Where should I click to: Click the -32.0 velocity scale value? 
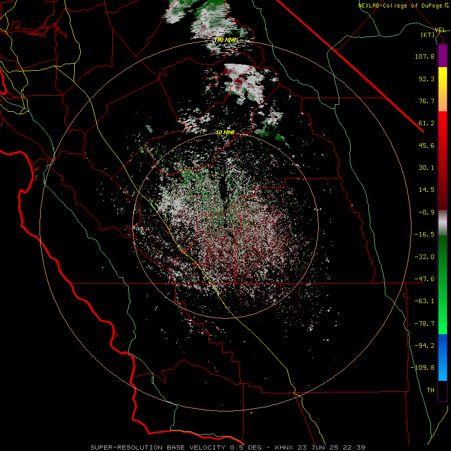pos(424,257)
